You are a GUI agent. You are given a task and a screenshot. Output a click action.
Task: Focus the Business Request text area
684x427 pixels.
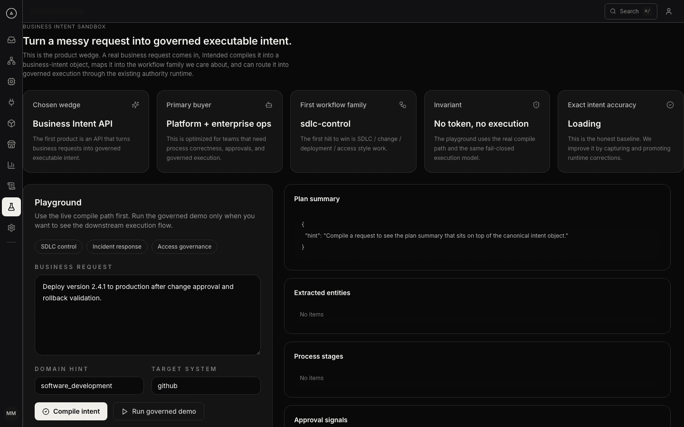(148, 315)
